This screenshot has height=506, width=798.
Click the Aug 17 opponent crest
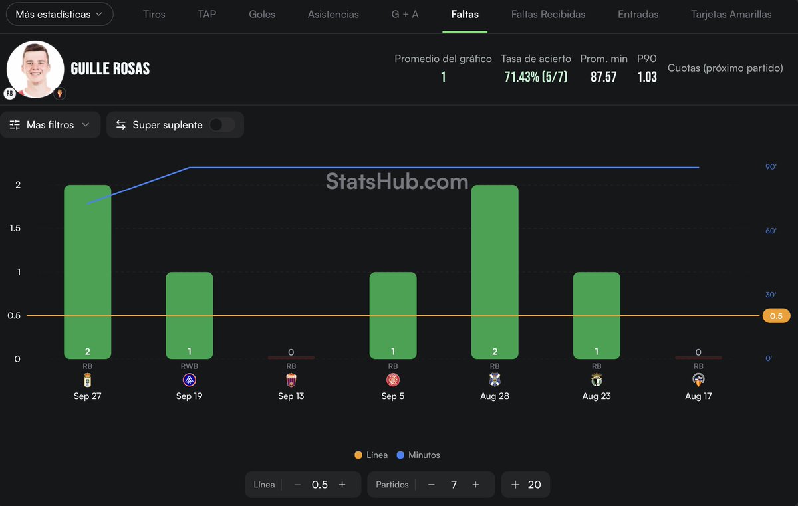tap(698, 380)
